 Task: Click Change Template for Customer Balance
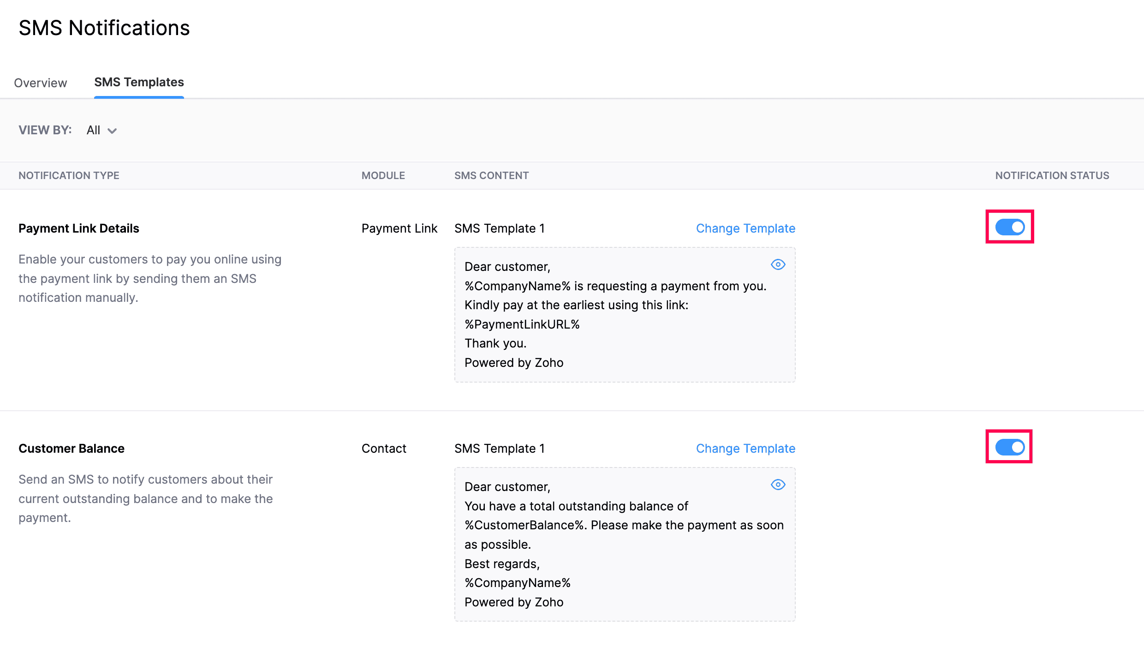[745, 449]
